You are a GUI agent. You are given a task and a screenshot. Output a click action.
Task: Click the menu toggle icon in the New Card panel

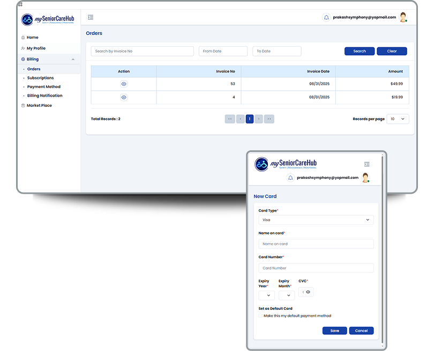(x=366, y=164)
